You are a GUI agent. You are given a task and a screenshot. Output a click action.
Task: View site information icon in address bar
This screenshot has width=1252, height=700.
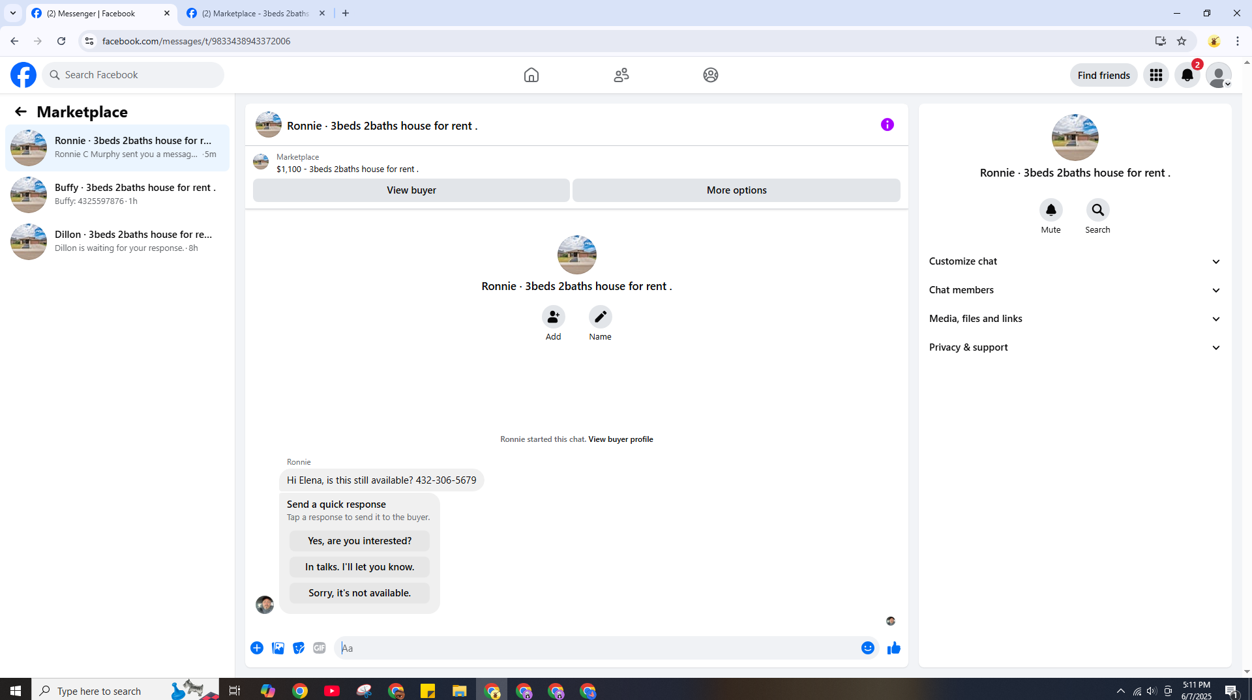tap(89, 41)
